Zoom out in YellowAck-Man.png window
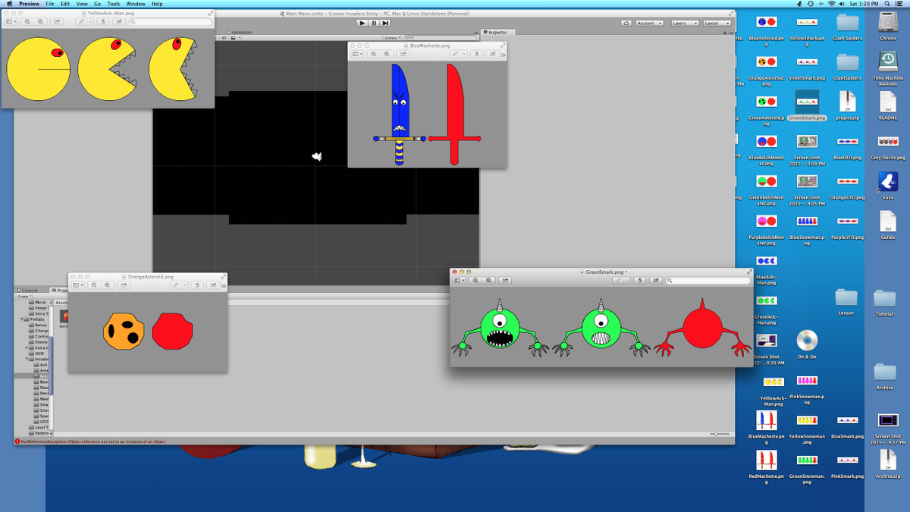This screenshot has width=910, height=512. pos(28,21)
